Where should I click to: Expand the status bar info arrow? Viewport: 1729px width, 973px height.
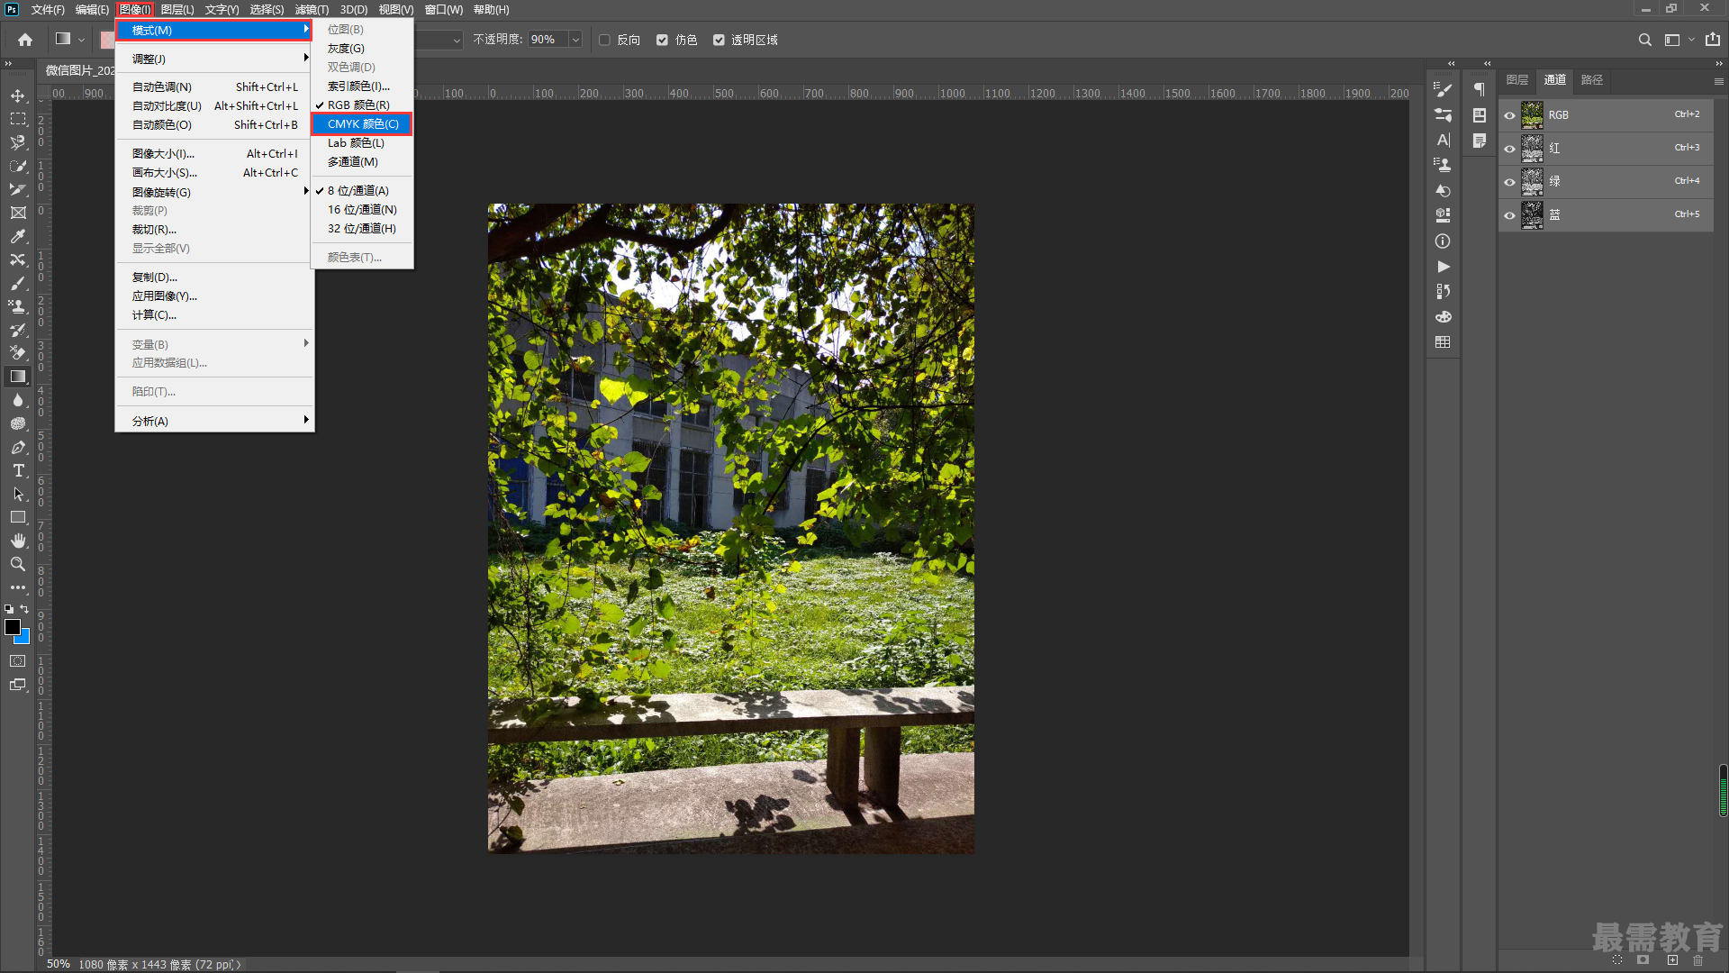[x=239, y=965]
